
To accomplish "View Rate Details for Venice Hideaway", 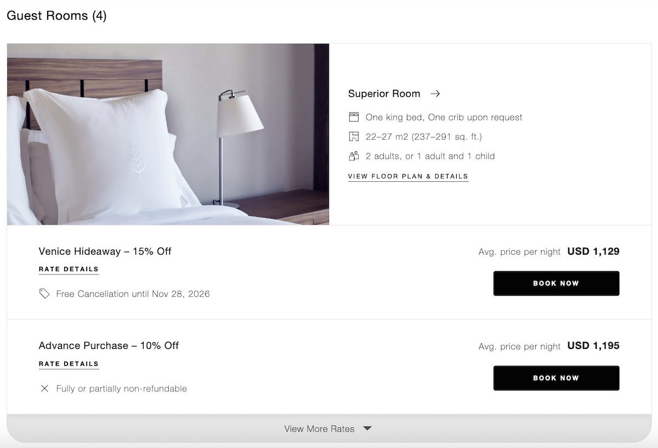I will coord(69,269).
